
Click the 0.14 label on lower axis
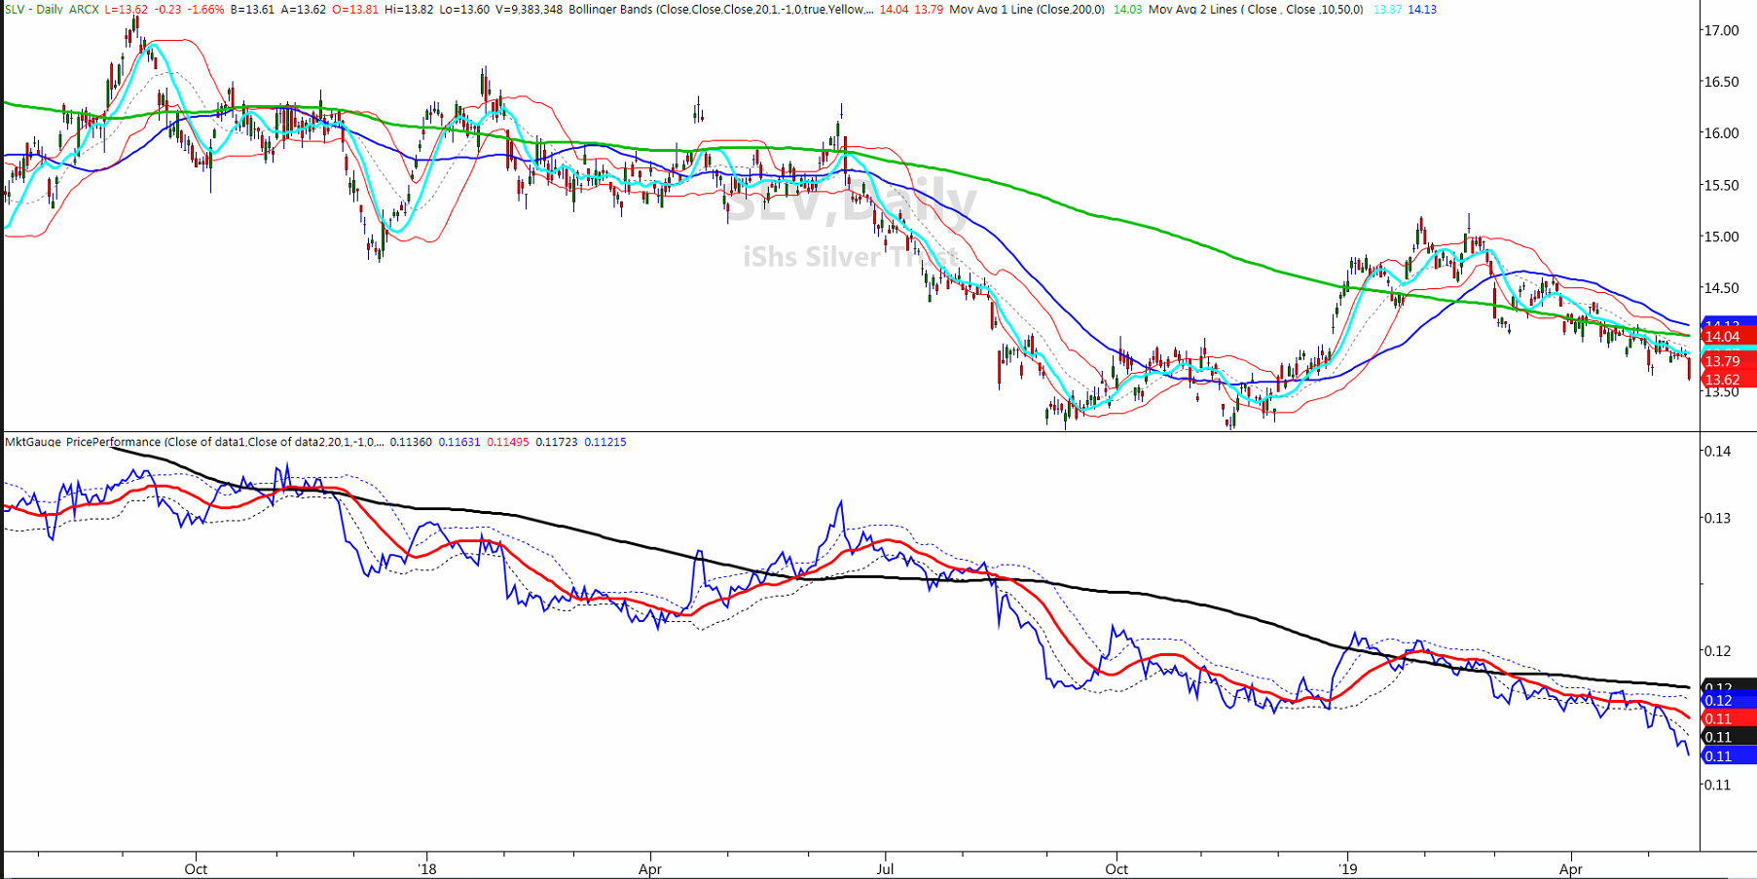(x=1717, y=451)
